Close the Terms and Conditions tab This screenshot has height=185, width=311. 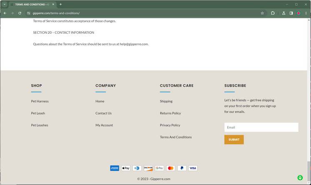coord(53,4)
